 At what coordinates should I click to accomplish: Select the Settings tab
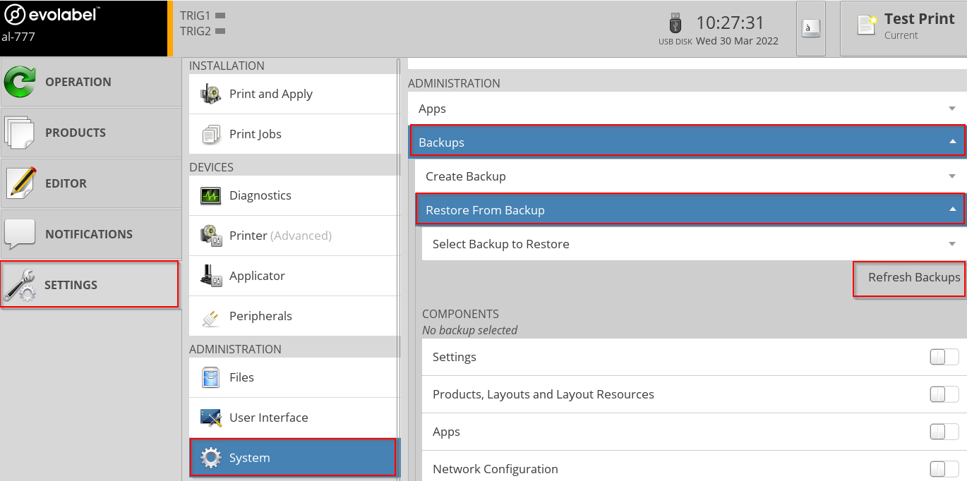coord(90,285)
